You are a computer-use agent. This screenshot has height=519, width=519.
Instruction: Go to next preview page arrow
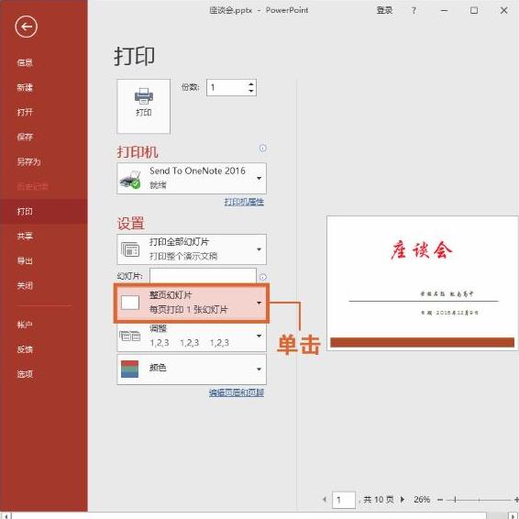click(403, 499)
